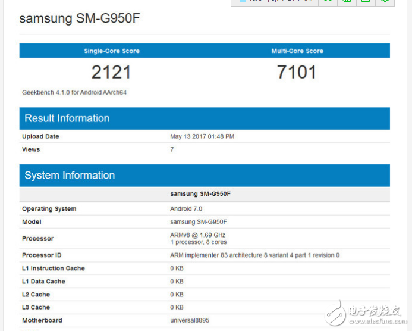
Task: Click the samsung SM-G950F page title
Action: click(x=80, y=18)
